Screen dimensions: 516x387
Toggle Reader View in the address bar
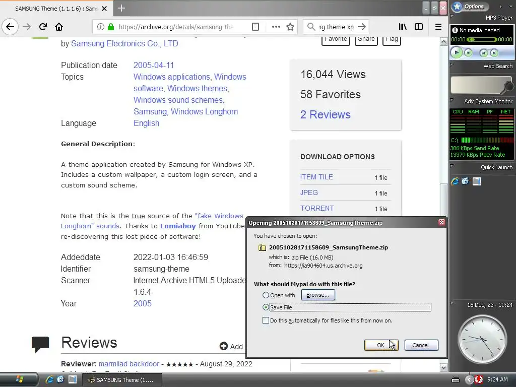tap(255, 27)
